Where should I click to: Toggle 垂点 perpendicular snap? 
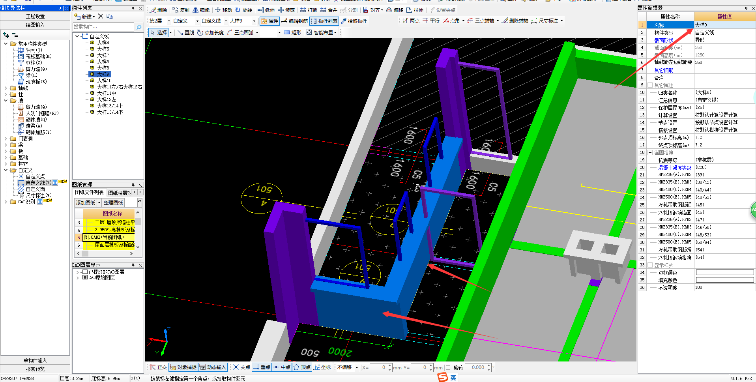[262, 367]
